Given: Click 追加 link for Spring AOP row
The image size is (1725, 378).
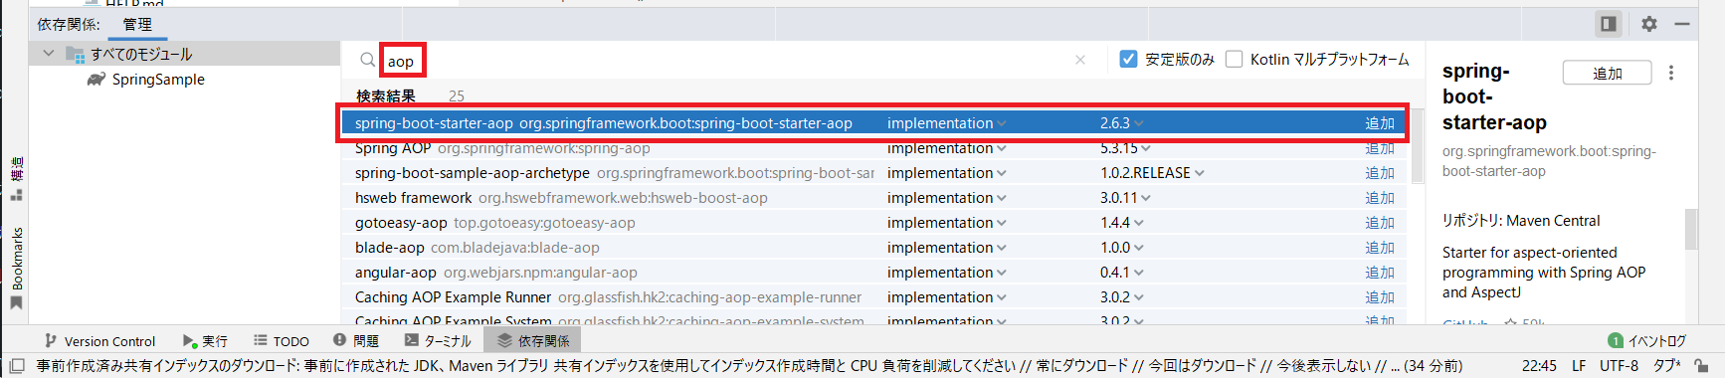Looking at the screenshot, I should (x=1380, y=148).
